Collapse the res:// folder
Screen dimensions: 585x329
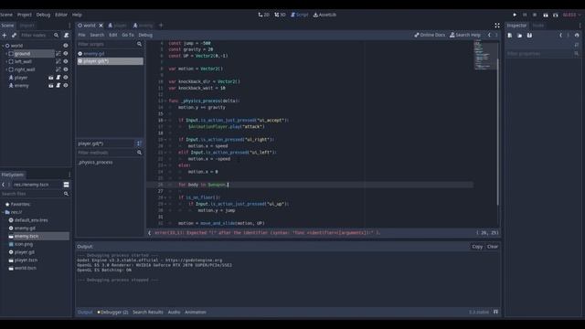coord(3,212)
